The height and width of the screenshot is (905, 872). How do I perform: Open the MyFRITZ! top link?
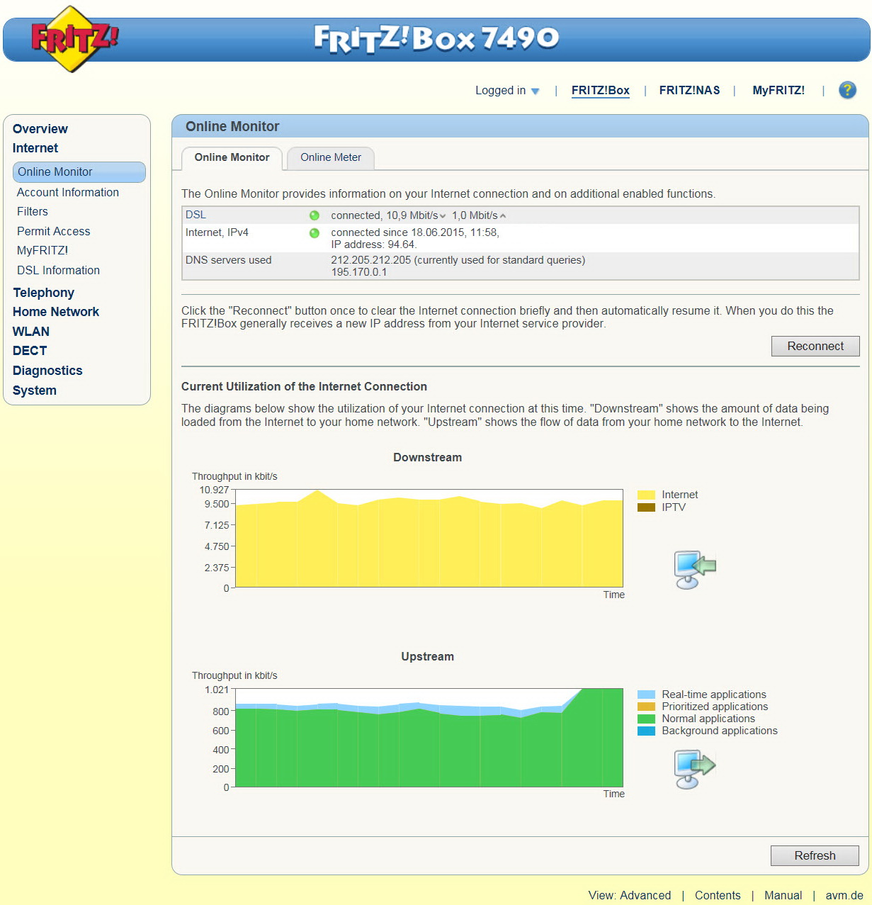778,91
